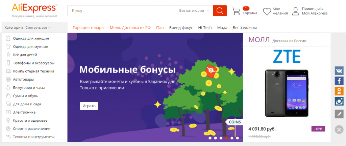Click the user profile icon
The width and height of the screenshot is (346, 146).
296,11
